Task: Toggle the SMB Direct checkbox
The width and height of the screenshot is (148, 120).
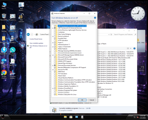Action: pyautogui.click(x=55, y=72)
